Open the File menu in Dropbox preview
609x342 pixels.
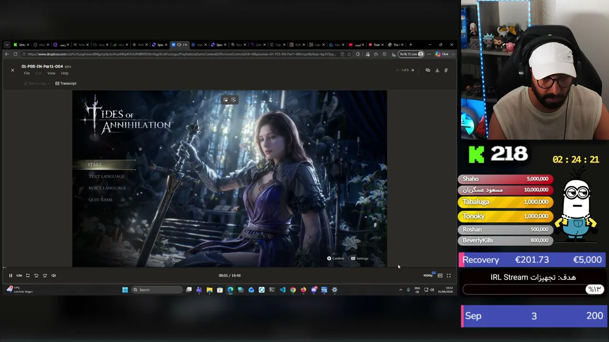pos(27,73)
